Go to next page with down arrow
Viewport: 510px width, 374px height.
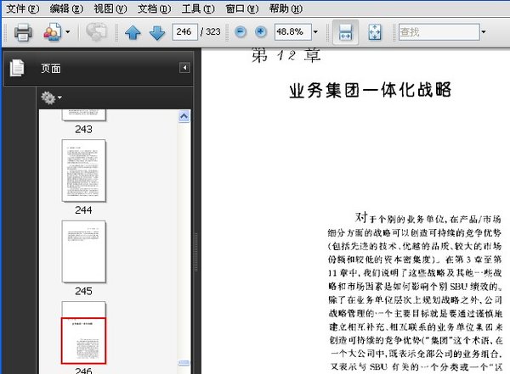point(157,32)
